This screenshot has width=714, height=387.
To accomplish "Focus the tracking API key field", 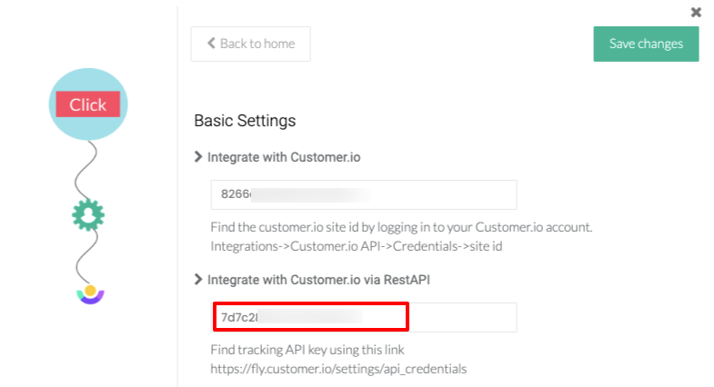I will (x=364, y=317).
